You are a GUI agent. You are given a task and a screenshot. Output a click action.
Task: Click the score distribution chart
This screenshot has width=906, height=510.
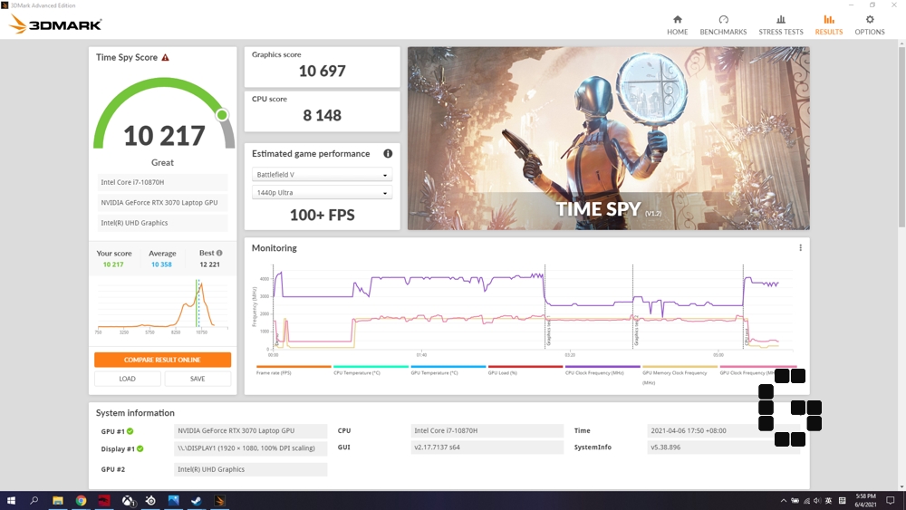click(162, 306)
